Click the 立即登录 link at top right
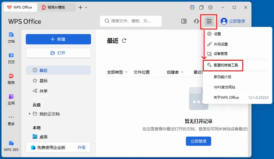The width and height of the screenshot is (274, 159). click(237, 21)
